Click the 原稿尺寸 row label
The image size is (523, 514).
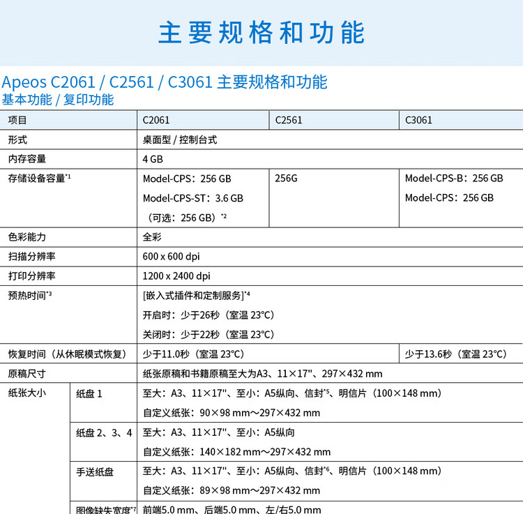(27, 374)
